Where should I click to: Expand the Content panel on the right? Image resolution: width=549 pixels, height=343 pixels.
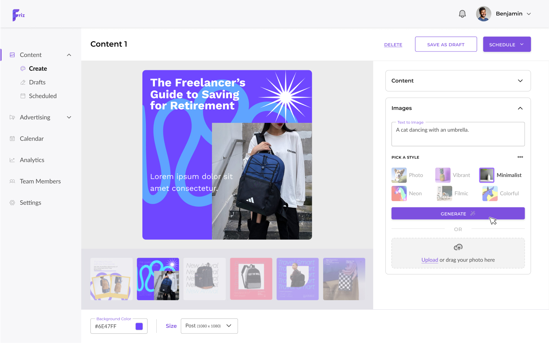click(x=458, y=81)
